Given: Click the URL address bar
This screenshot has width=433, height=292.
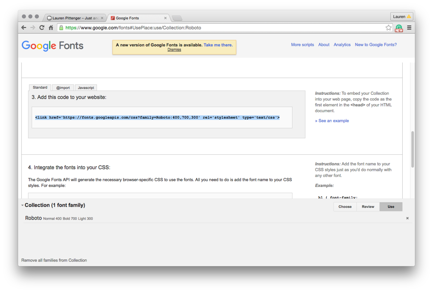Looking at the screenshot, I should click(224, 28).
